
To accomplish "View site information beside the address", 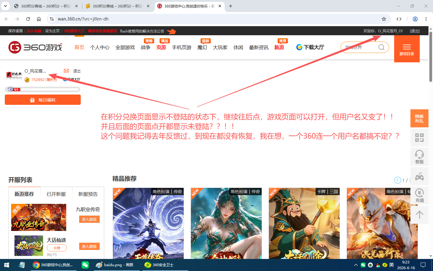I will click(52, 19).
